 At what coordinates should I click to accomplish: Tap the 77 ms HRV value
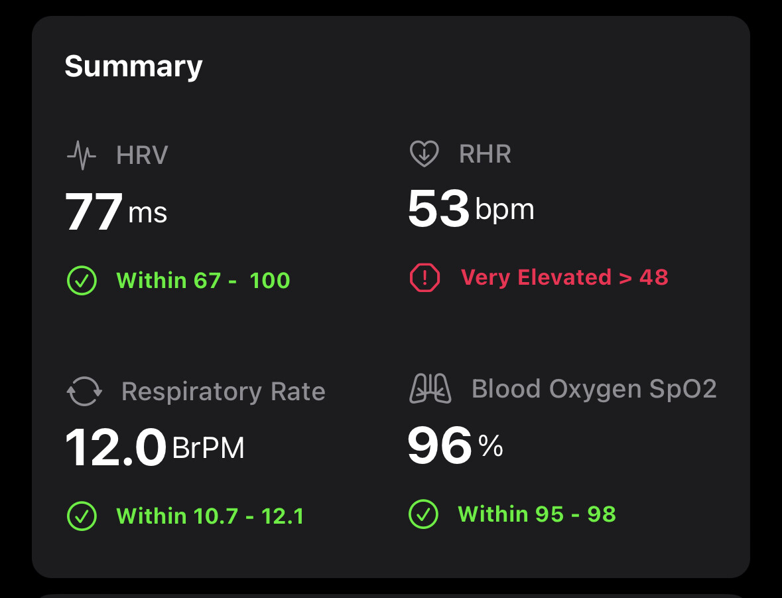[116, 212]
